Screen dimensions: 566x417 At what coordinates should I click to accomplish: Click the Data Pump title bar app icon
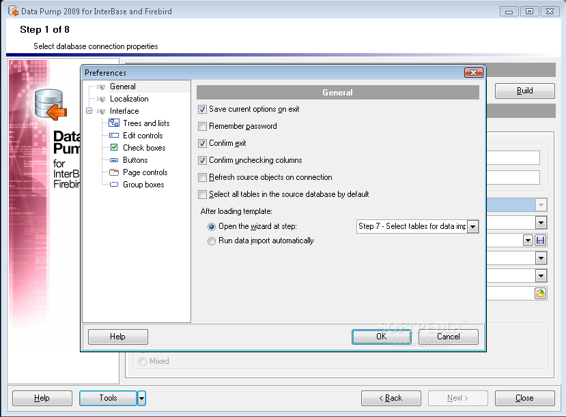tap(13, 11)
